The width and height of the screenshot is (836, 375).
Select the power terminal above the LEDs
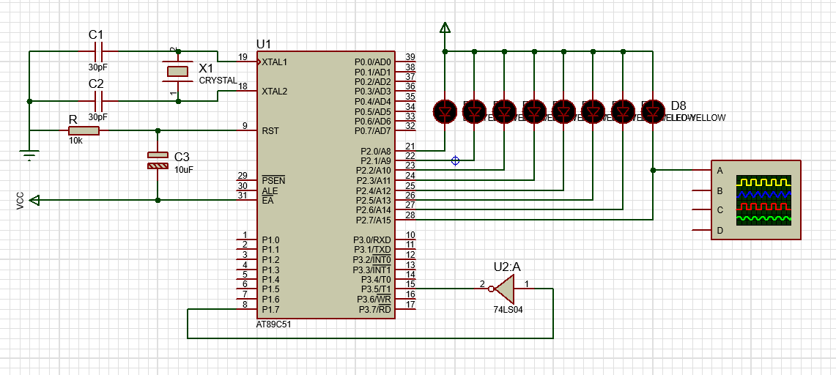[x=445, y=27]
